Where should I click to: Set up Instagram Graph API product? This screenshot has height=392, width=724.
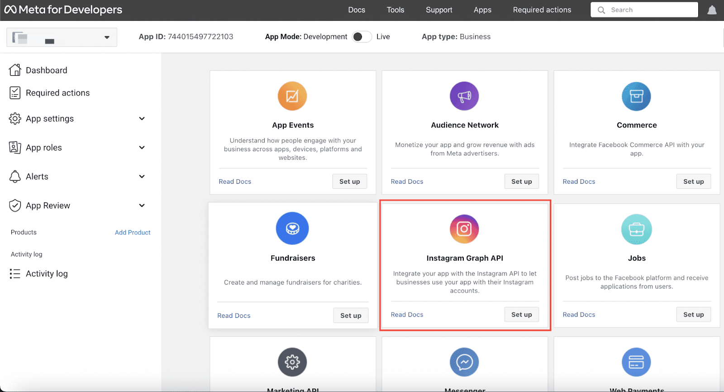[522, 315]
